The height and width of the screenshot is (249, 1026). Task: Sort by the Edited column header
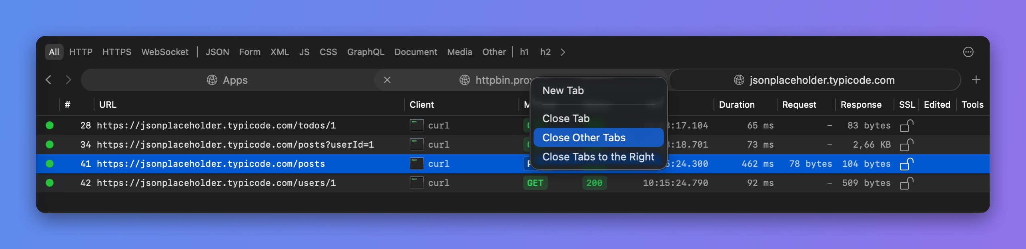(937, 105)
